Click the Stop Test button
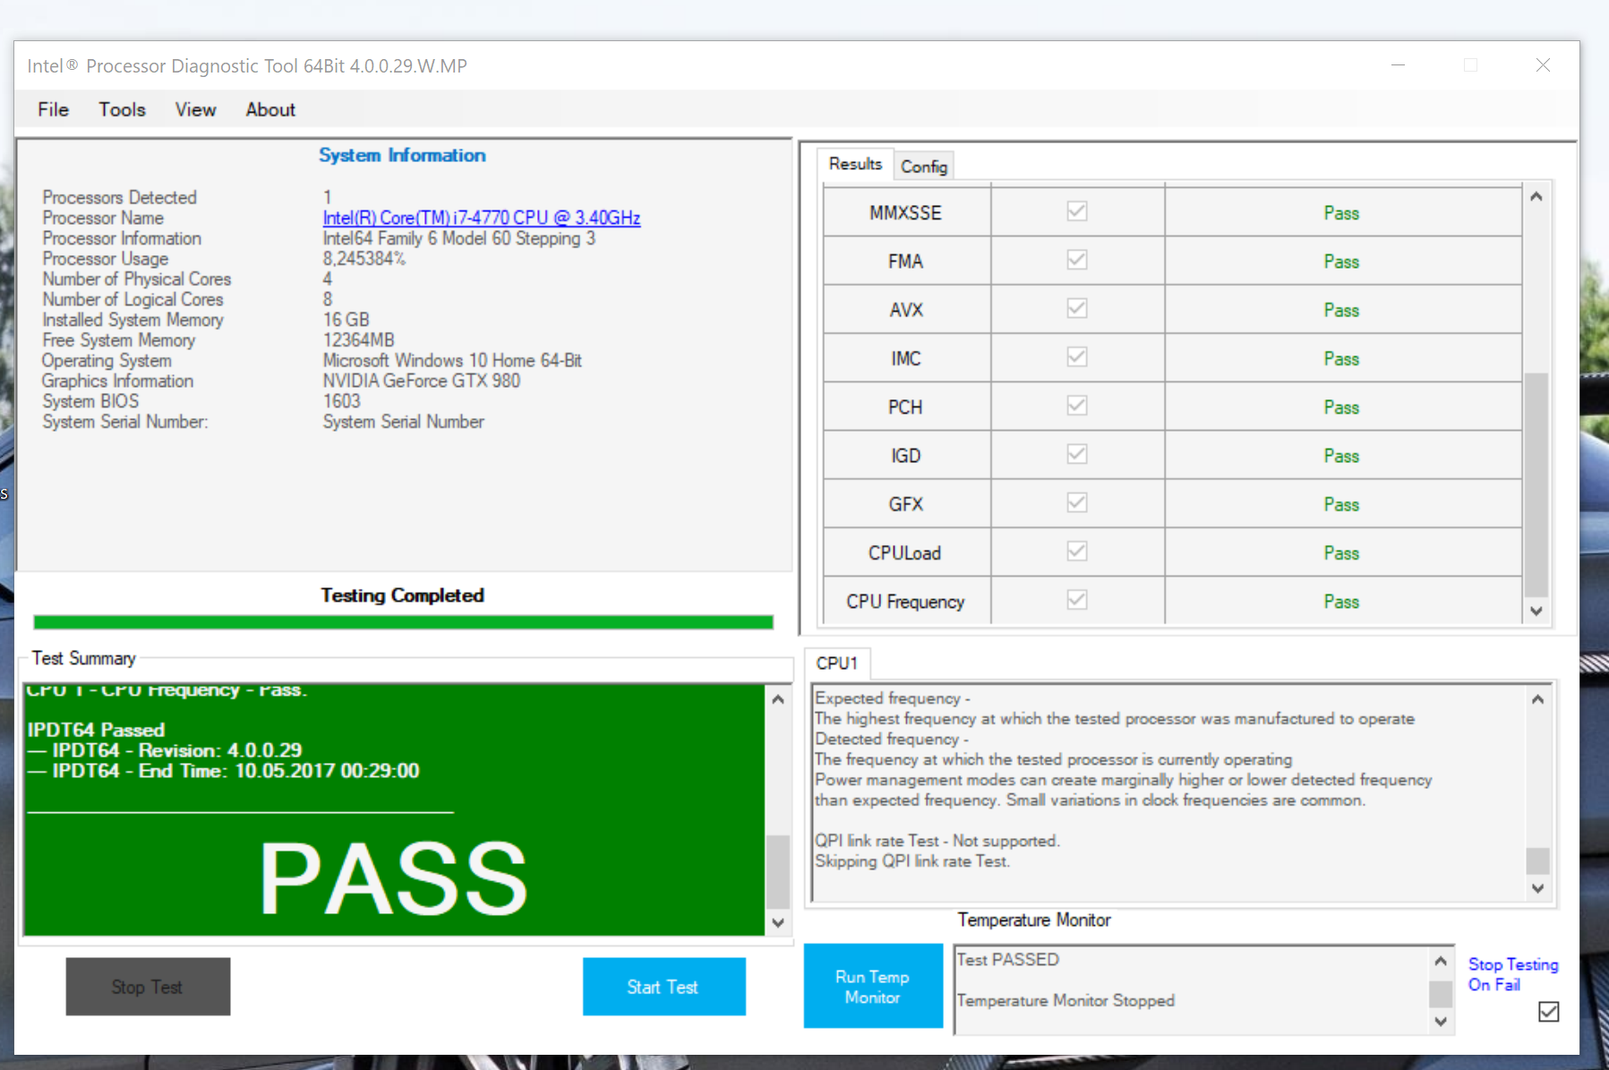 pyautogui.click(x=148, y=987)
